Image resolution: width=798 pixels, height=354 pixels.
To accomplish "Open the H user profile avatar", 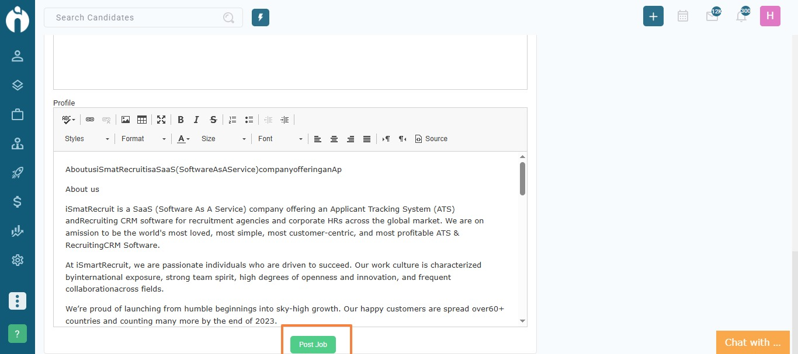I will tap(770, 16).
